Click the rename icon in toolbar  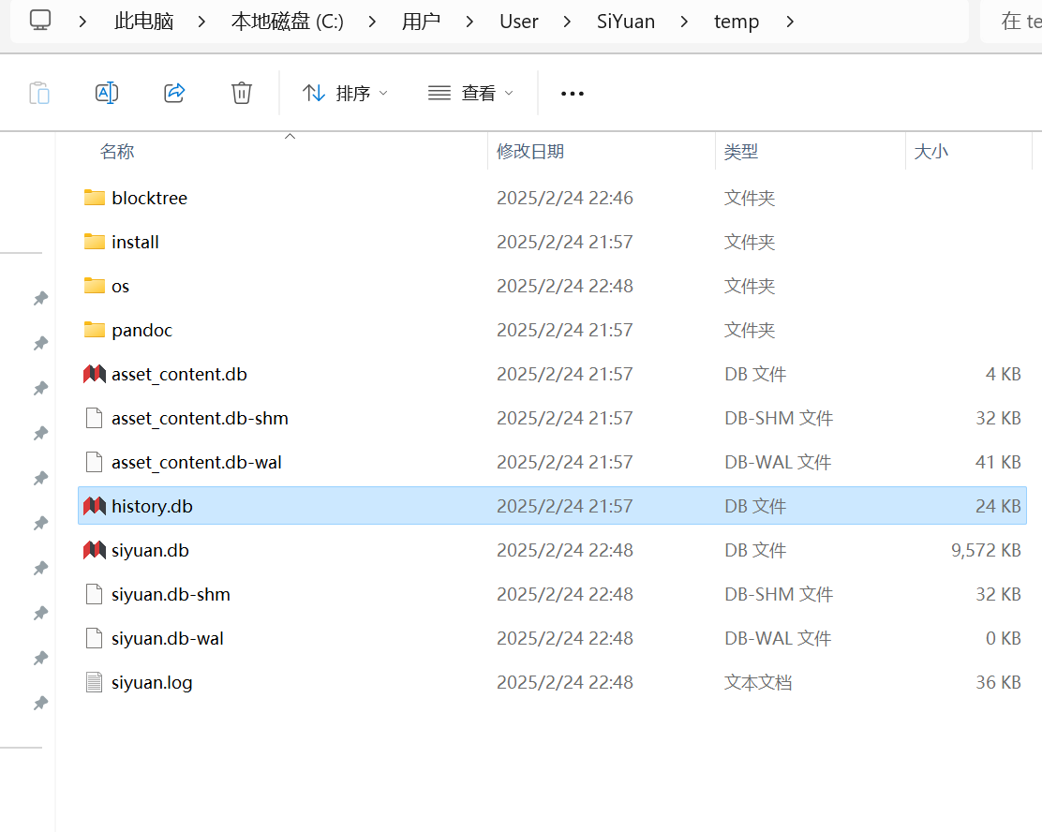tap(107, 93)
